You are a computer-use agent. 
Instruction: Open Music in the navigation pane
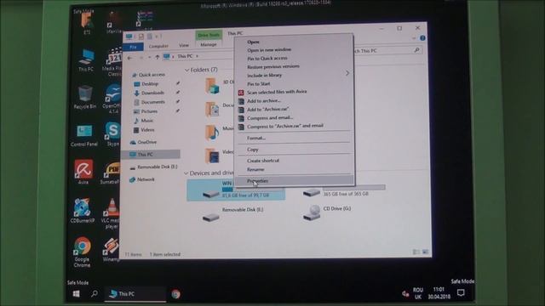[x=146, y=121]
